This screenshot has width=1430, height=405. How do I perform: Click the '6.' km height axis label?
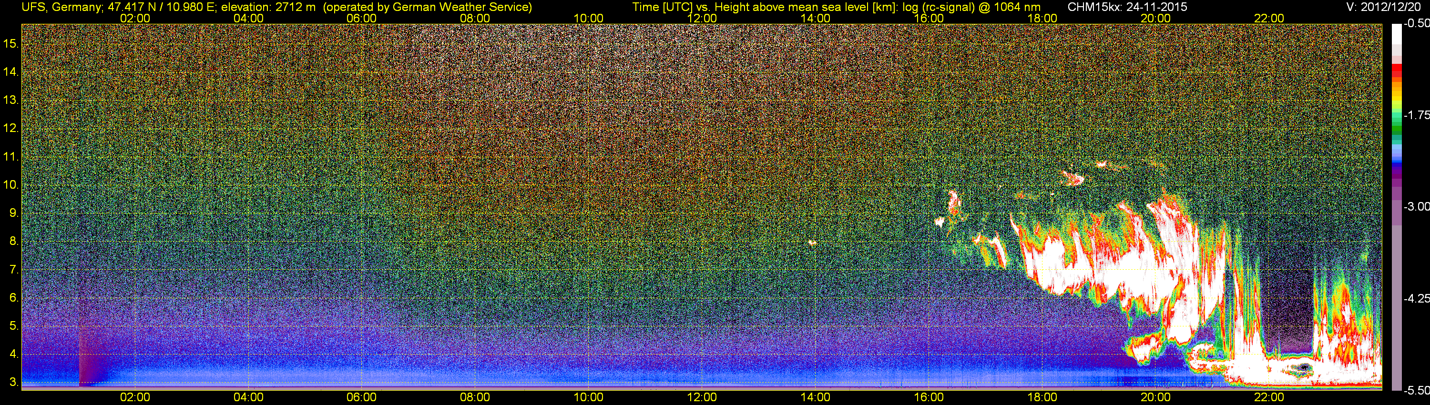pyautogui.click(x=14, y=298)
